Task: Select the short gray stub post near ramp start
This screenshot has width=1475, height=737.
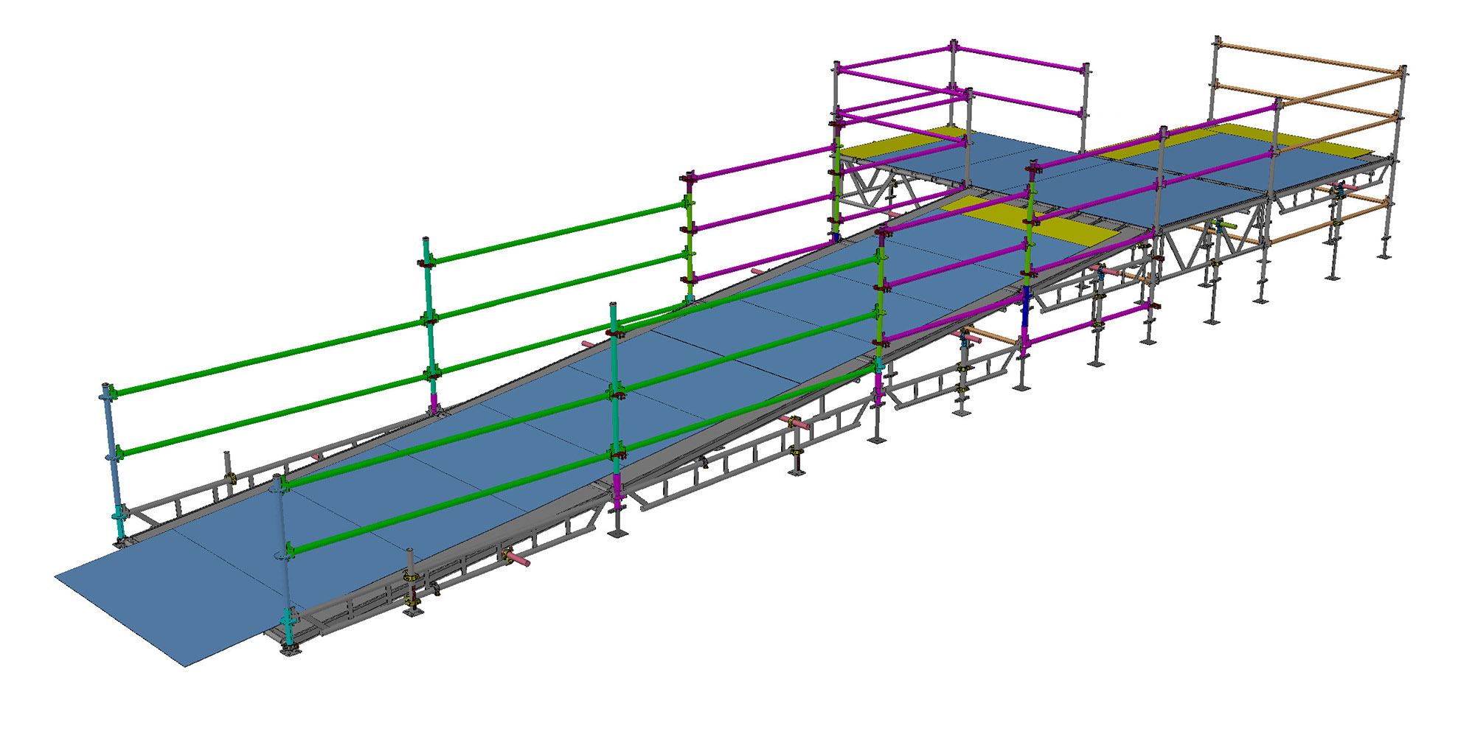Action: tap(229, 464)
